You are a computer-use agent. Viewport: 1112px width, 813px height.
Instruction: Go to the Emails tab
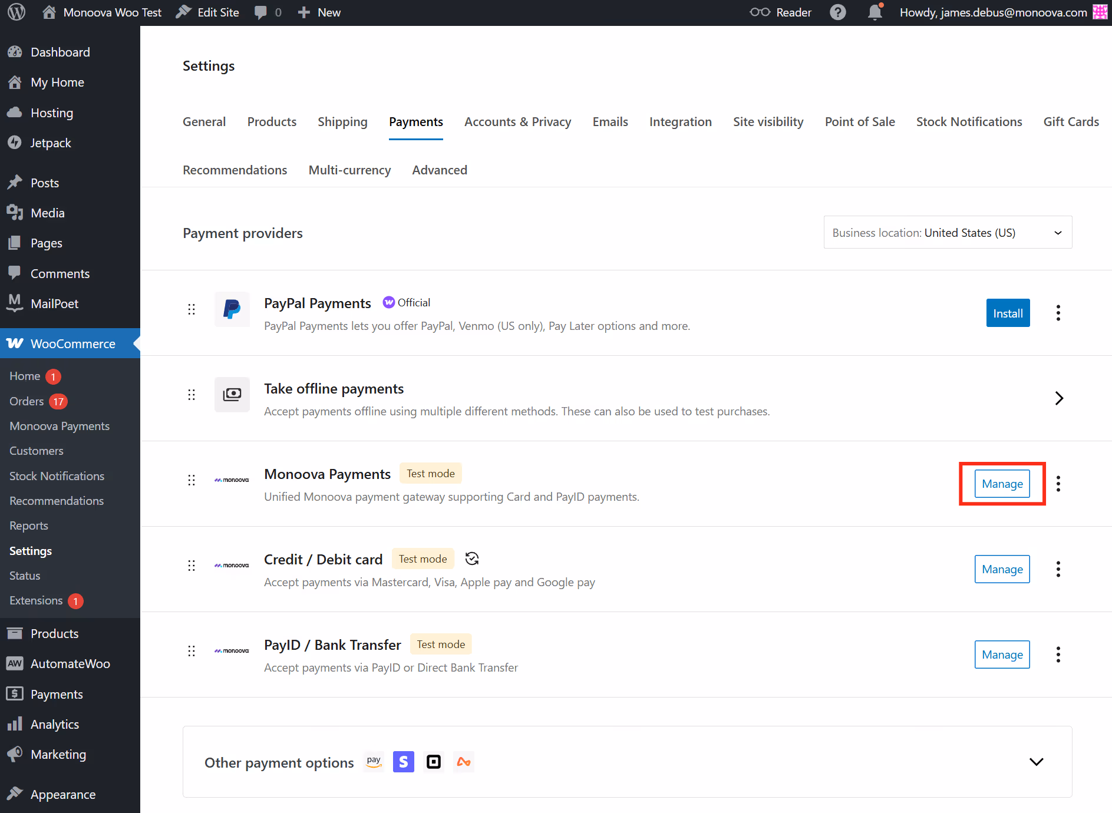click(x=610, y=122)
